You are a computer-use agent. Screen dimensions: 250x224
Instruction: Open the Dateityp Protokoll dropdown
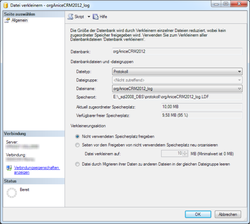[x=177, y=72]
